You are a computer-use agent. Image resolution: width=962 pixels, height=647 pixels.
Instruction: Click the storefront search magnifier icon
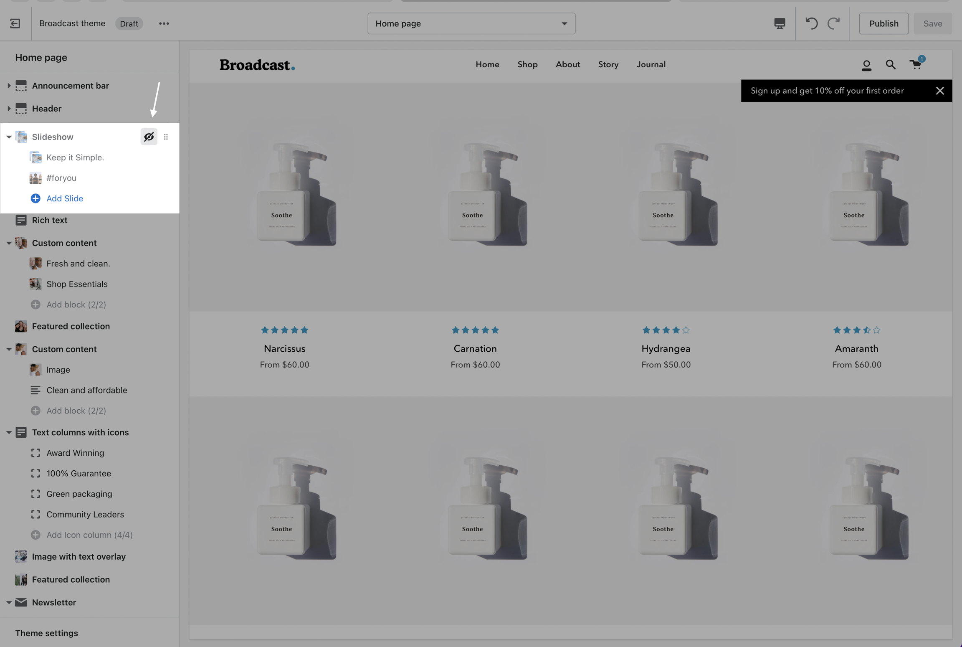coord(890,65)
